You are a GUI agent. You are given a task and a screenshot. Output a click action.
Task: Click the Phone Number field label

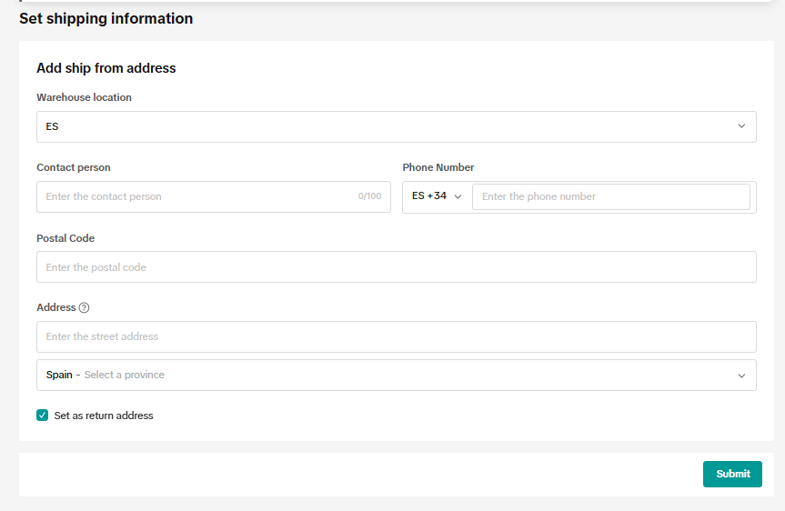[x=438, y=167]
